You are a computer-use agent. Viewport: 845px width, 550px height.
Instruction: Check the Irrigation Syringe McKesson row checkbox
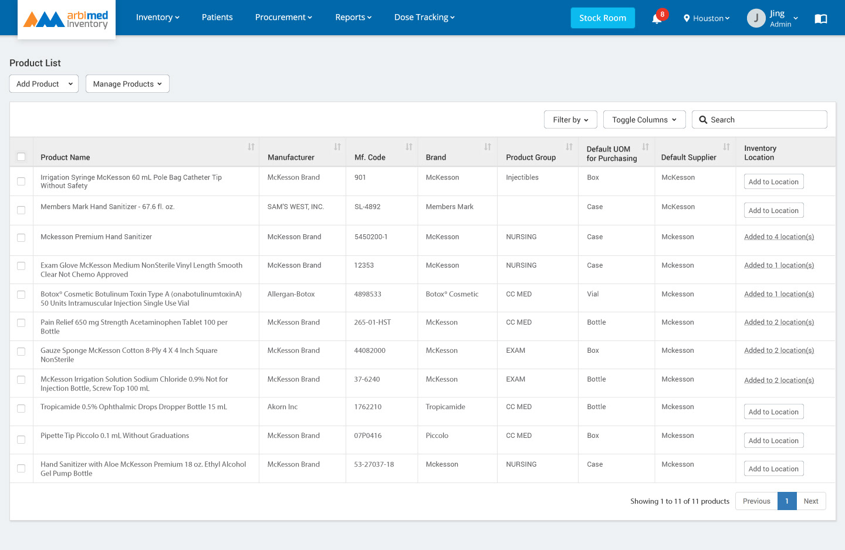(x=21, y=181)
